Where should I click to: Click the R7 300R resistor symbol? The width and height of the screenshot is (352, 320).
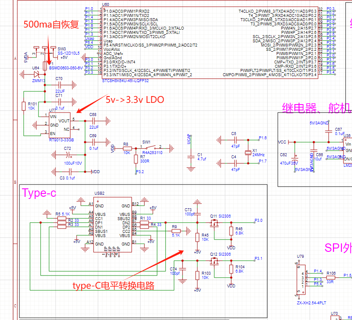click(136, 159)
